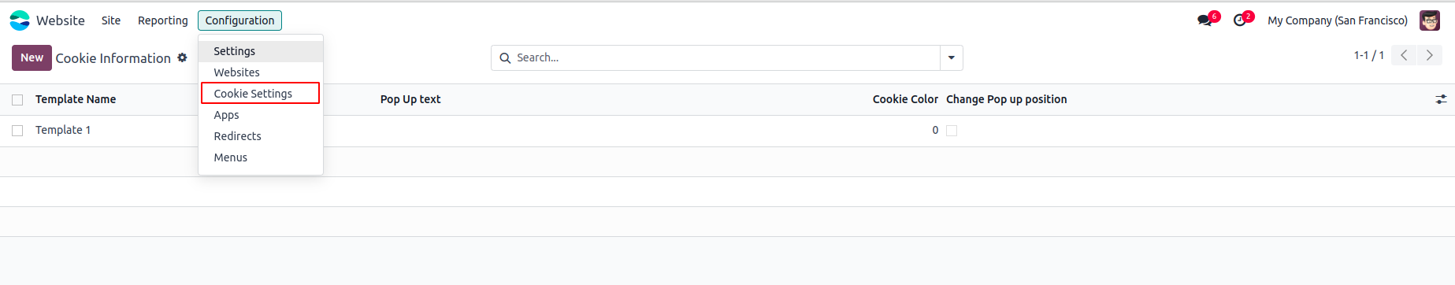1455x285 pixels.
Task: Toggle Change Pop up position checkbox
Action: [x=952, y=131]
